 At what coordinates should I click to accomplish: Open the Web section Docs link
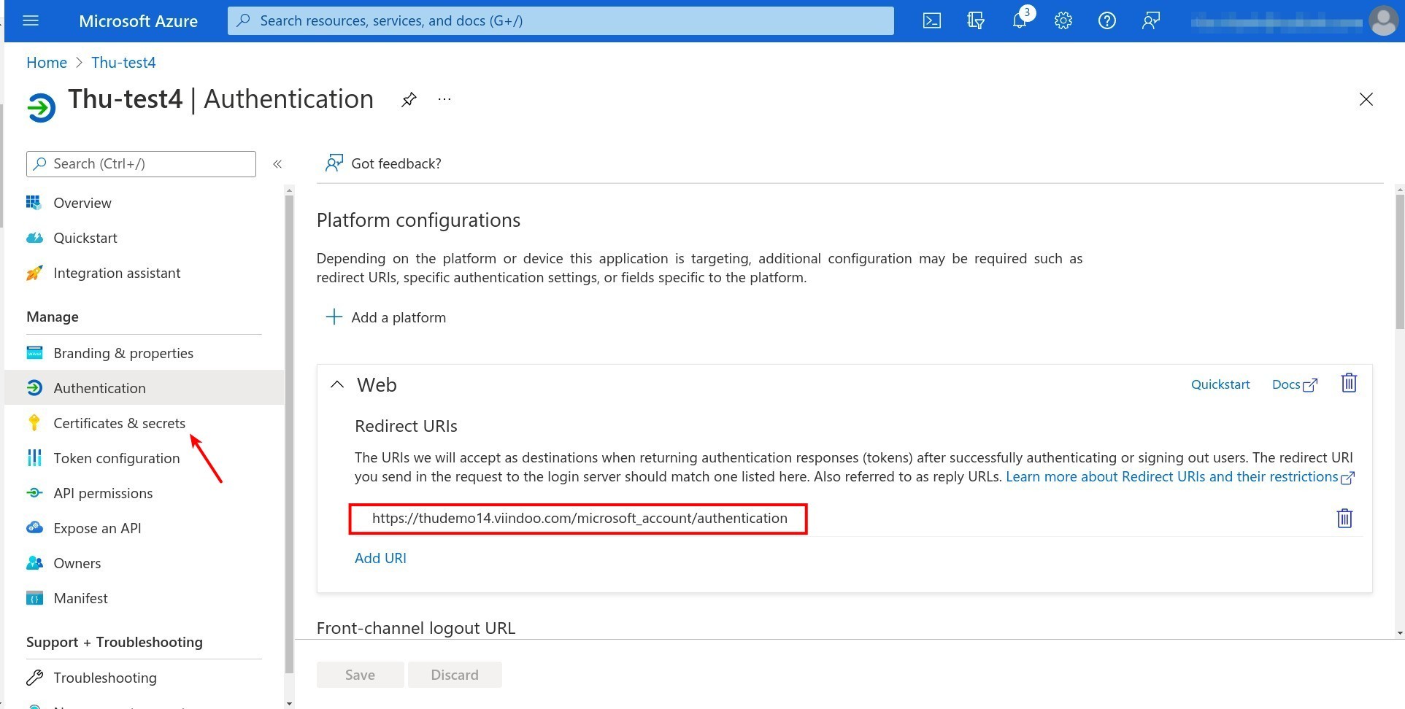click(x=1294, y=384)
